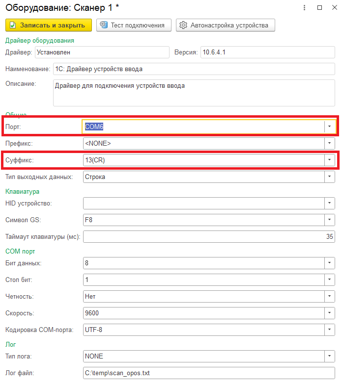Click the window title 'Оборудование: Сканер 1'
This screenshot has width=343, height=384.
click(59, 7)
